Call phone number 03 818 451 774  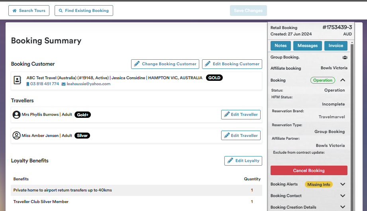coord(45,84)
